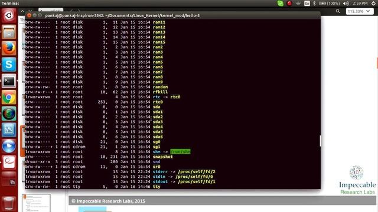
Task: Click the search icon in document viewer
Action: (338, 11)
